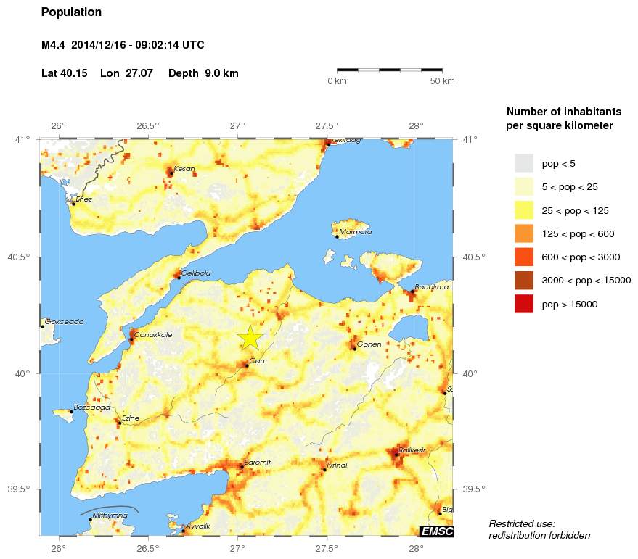
Task: Click the EMSC logo
Action: (x=436, y=531)
